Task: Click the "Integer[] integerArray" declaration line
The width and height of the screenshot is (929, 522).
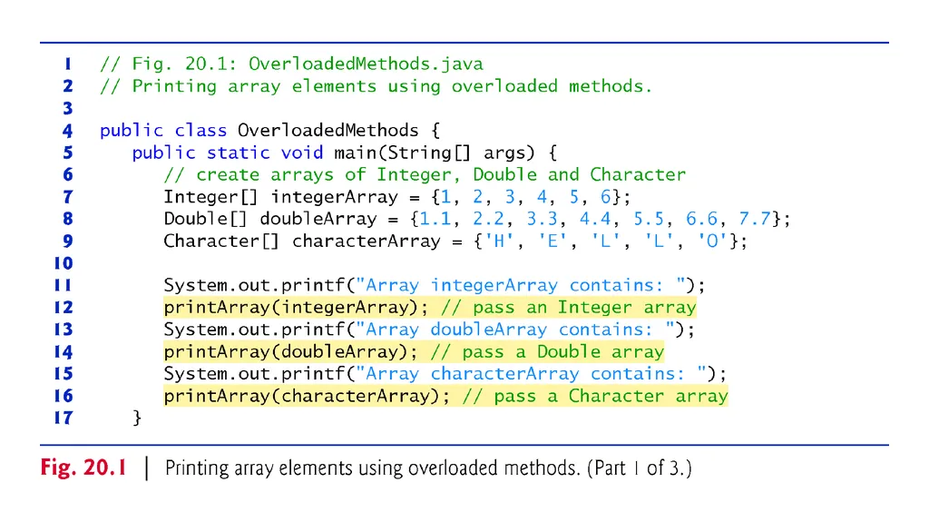Action: [x=397, y=197]
